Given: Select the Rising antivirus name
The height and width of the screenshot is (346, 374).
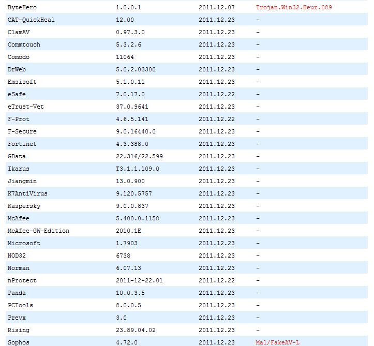Looking at the screenshot, I should [19, 330].
